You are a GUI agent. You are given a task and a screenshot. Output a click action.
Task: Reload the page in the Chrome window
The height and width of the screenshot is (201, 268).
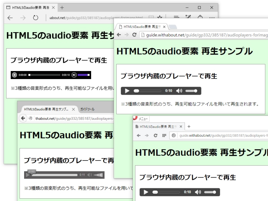134,35
